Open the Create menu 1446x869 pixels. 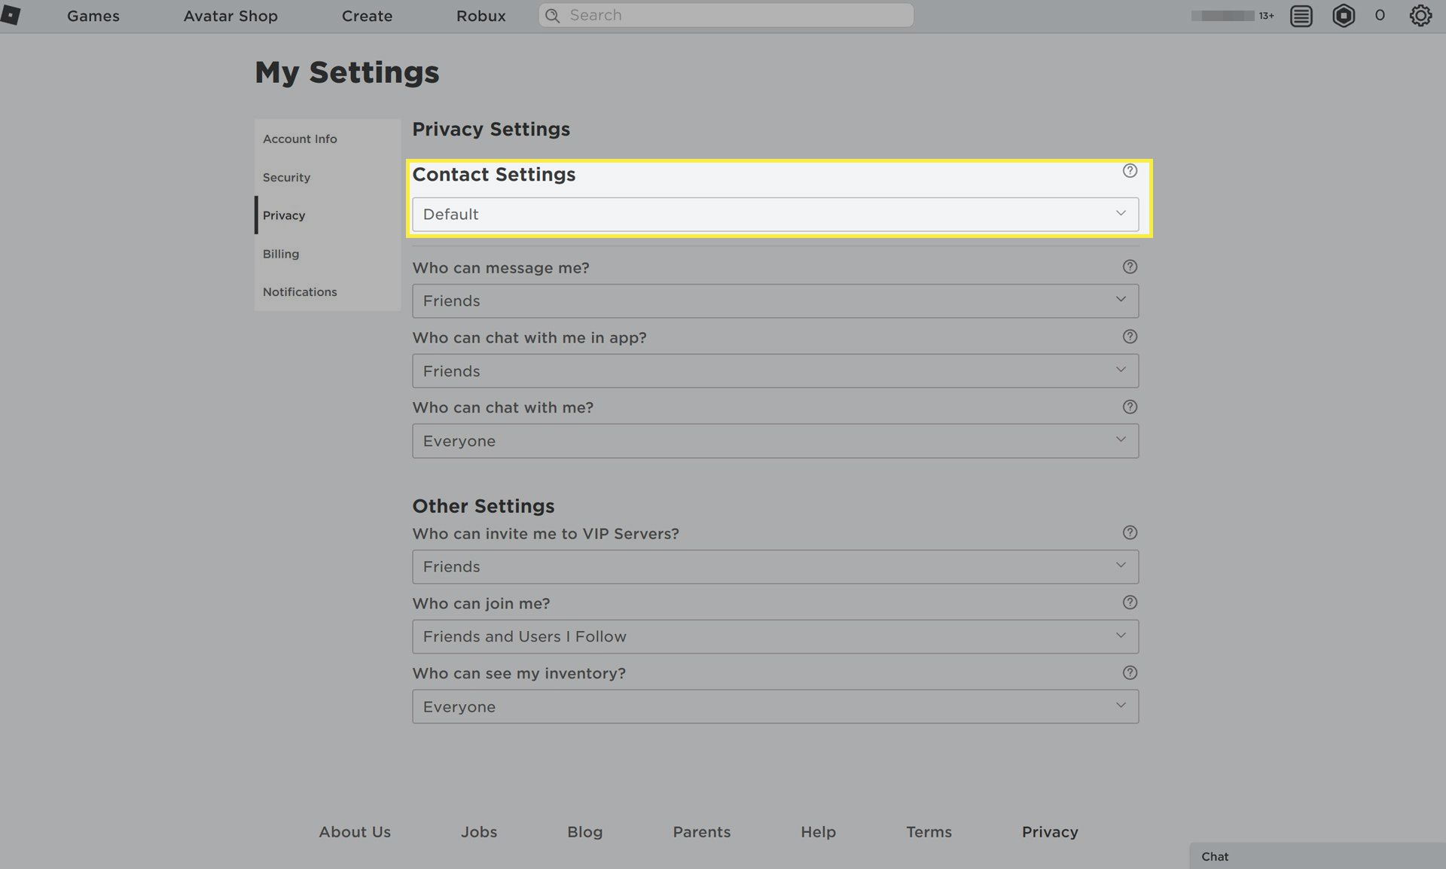[367, 16]
